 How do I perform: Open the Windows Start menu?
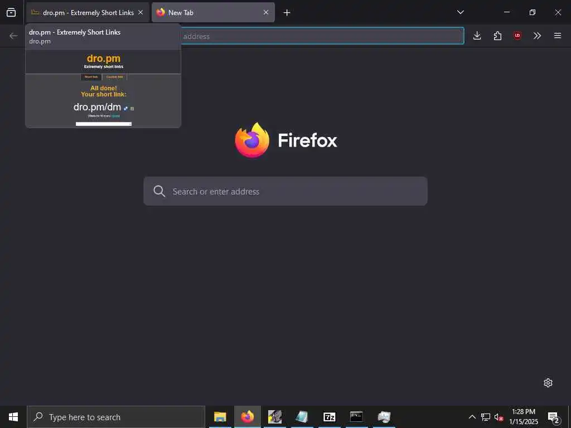coord(13,417)
